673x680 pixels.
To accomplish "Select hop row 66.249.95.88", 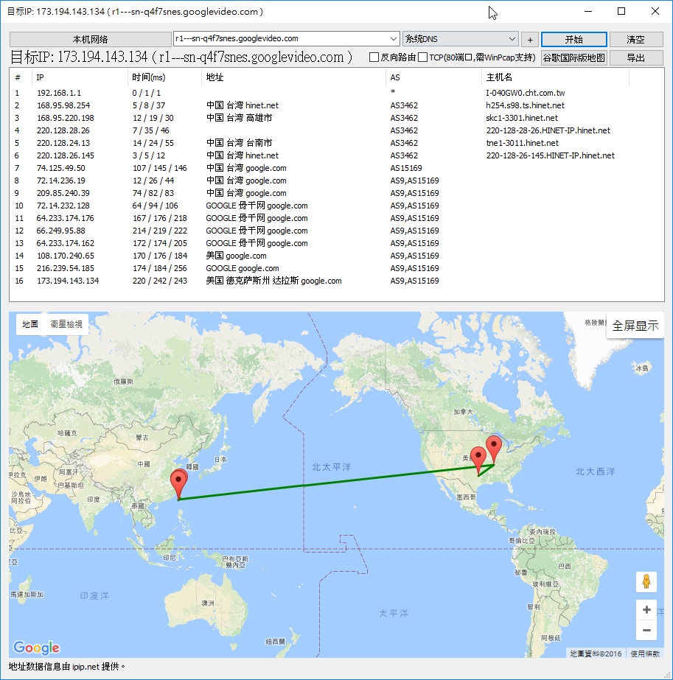I will click(336, 231).
